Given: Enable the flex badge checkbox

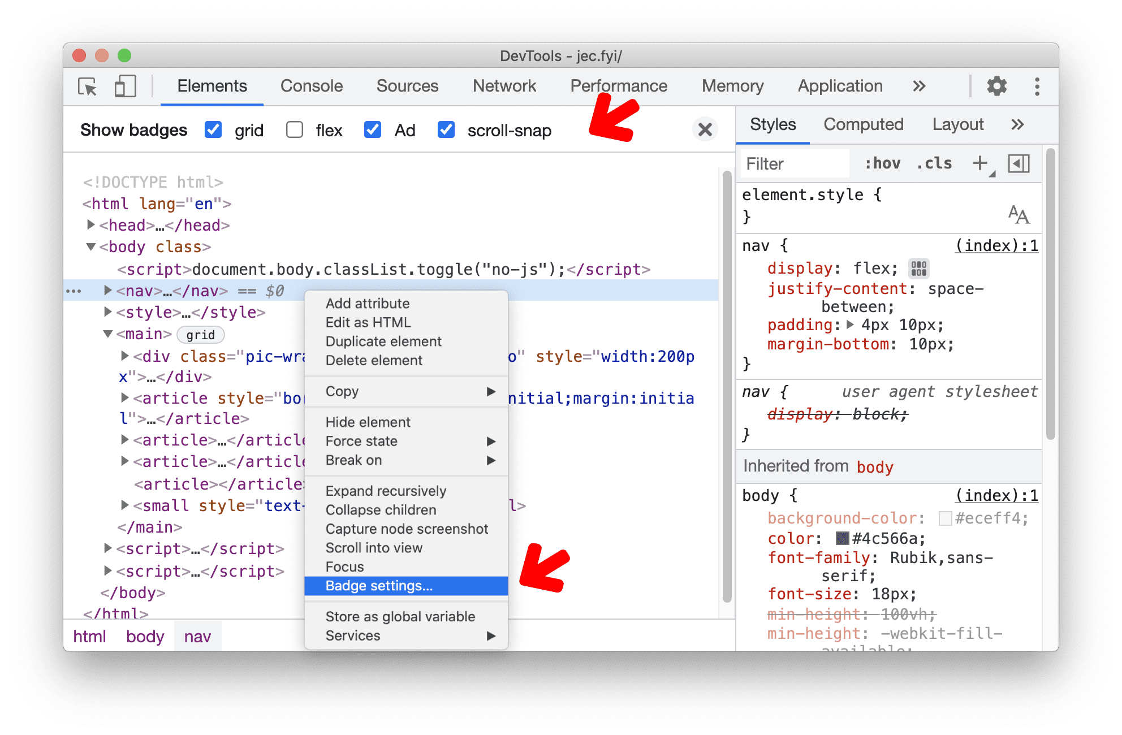Looking at the screenshot, I should click(x=294, y=131).
